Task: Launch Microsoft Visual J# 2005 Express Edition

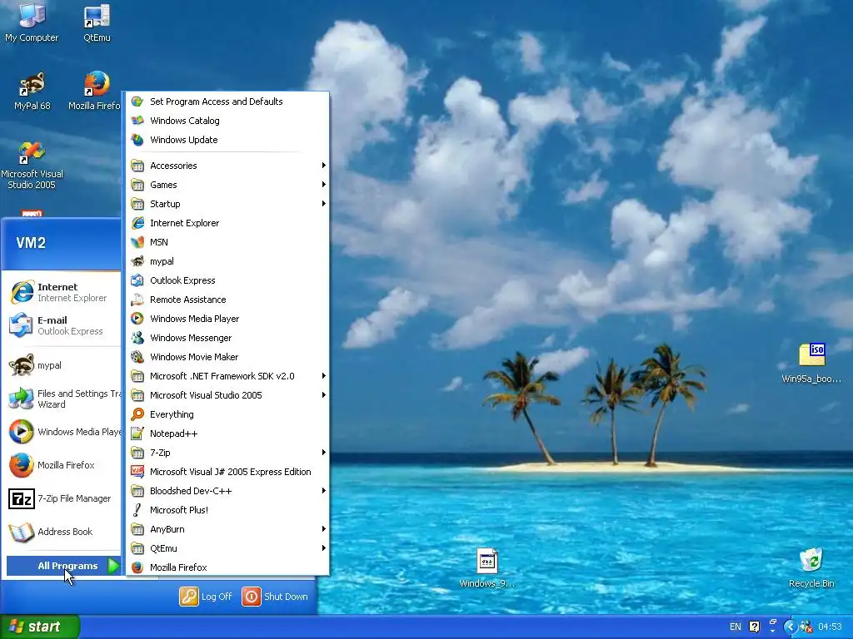Action: [x=227, y=472]
